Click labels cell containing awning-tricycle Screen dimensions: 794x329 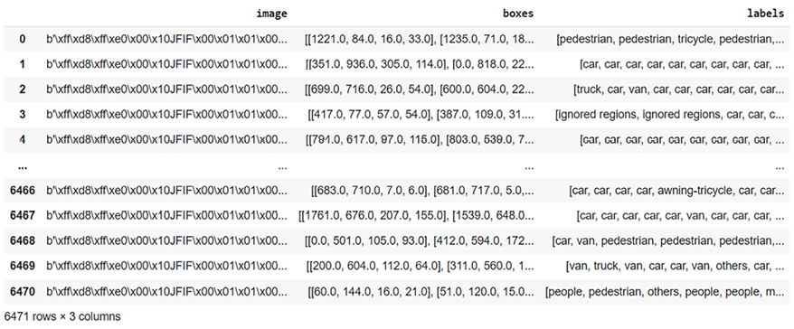click(677, 191)
